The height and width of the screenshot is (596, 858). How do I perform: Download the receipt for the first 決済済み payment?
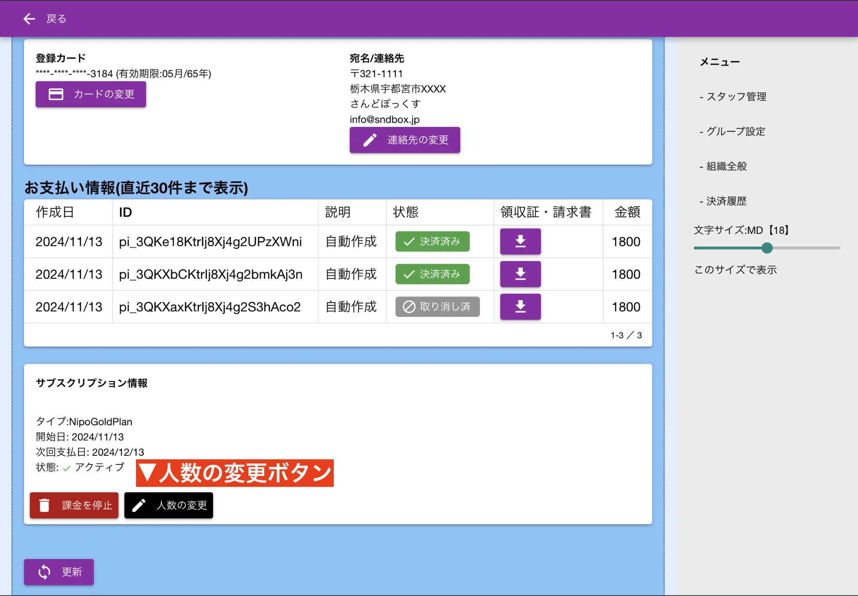[x=520, y=241]
